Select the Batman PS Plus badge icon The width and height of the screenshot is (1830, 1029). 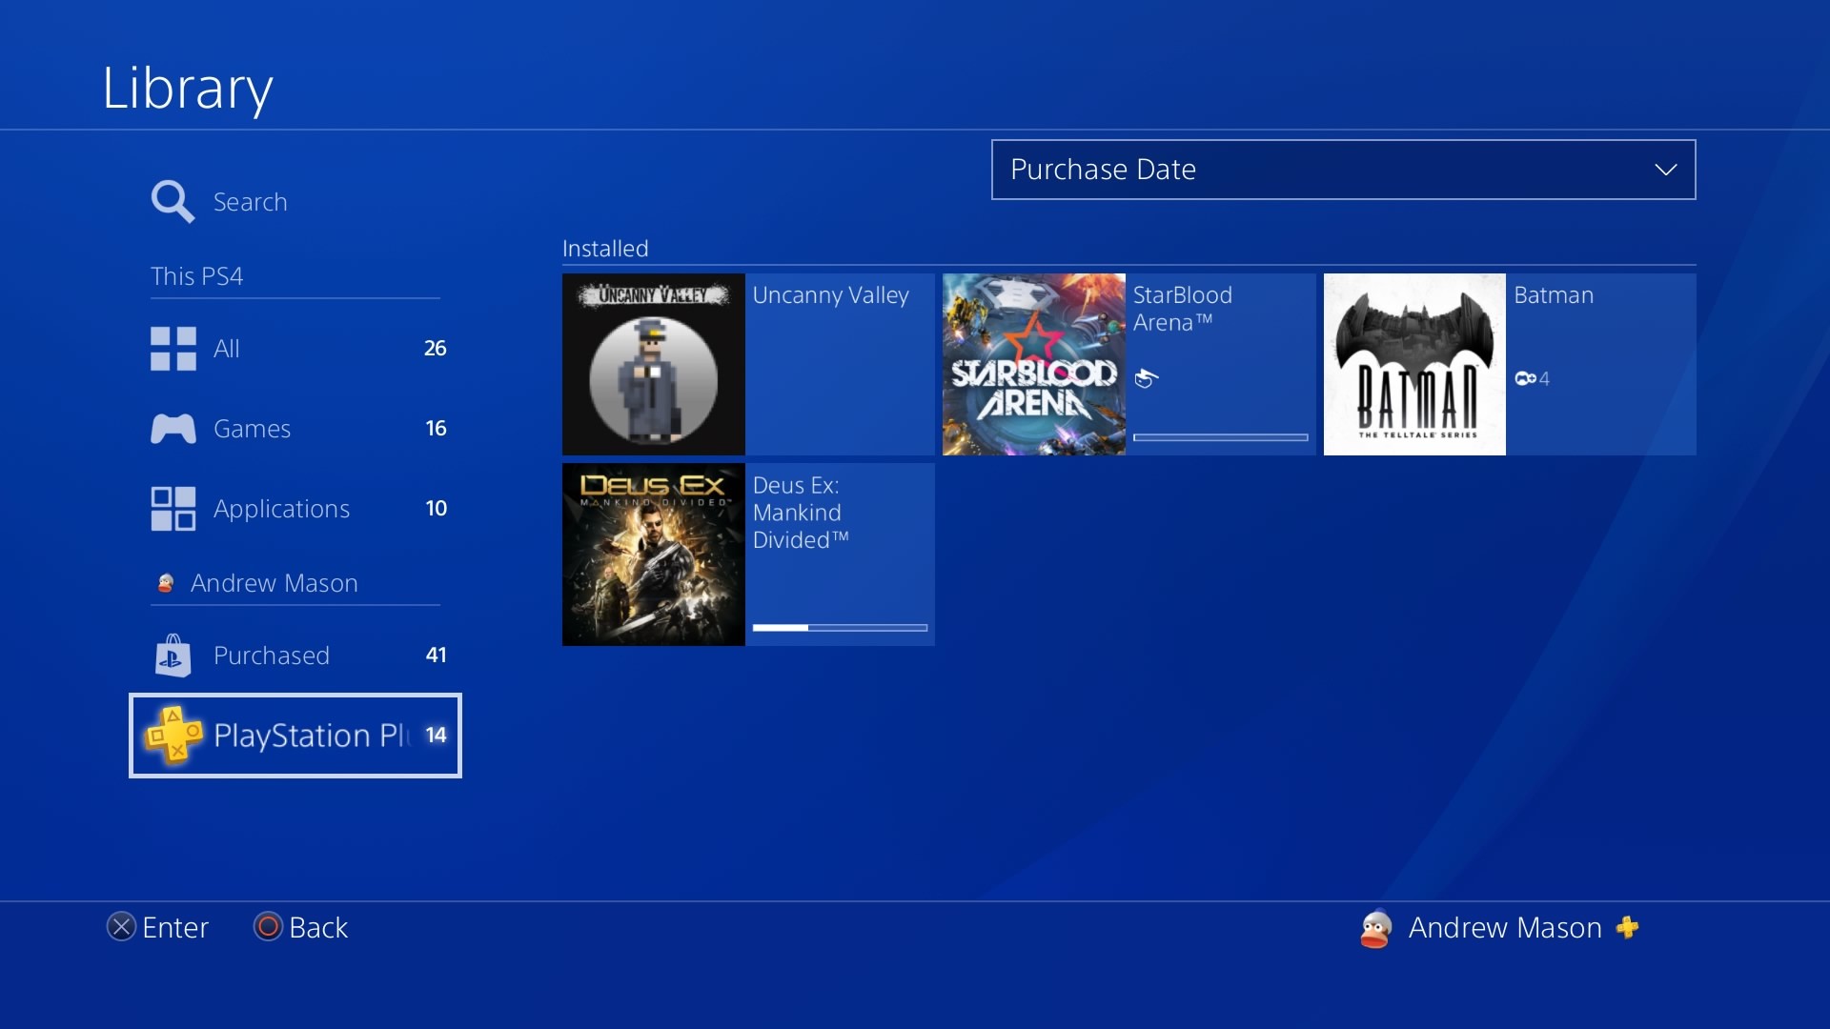point(1529,378)
